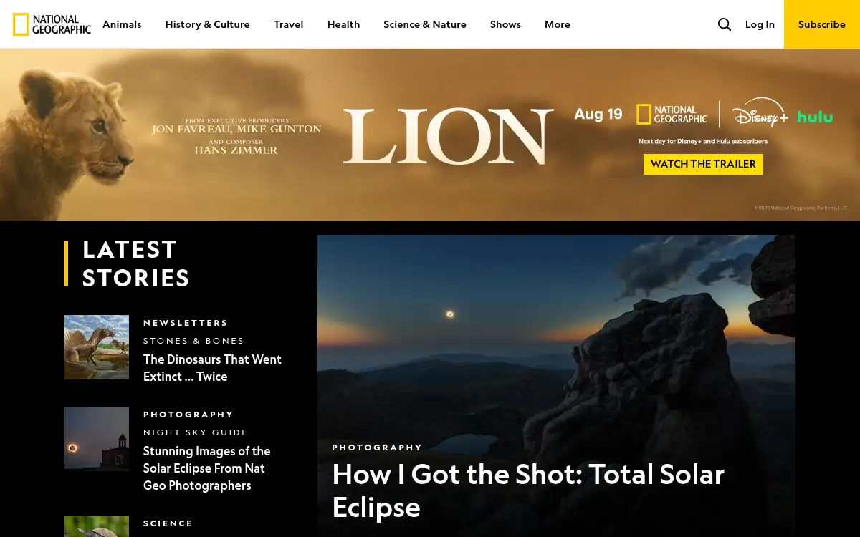Image resolution: width=860 pixels, height=537 pixels.
Task: Click the Log In link
Action: pyautogui.click(x=760, y=24)
